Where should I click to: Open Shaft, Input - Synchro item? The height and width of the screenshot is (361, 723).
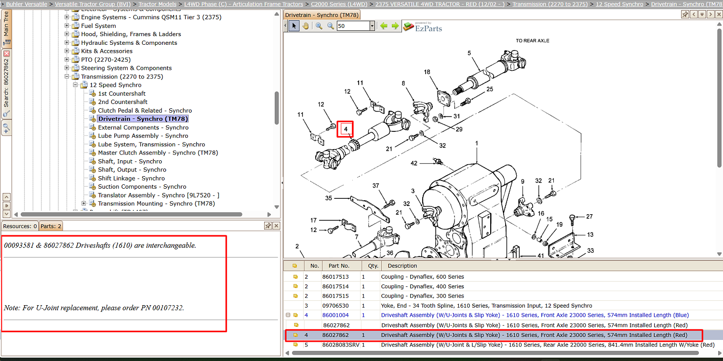click(130, 161)
